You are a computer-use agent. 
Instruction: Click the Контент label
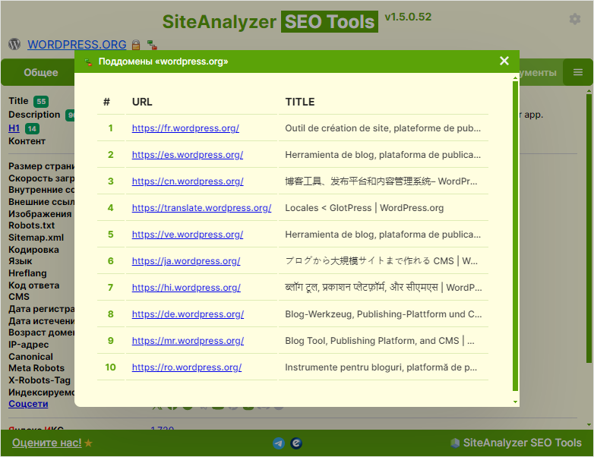[27, 141]
